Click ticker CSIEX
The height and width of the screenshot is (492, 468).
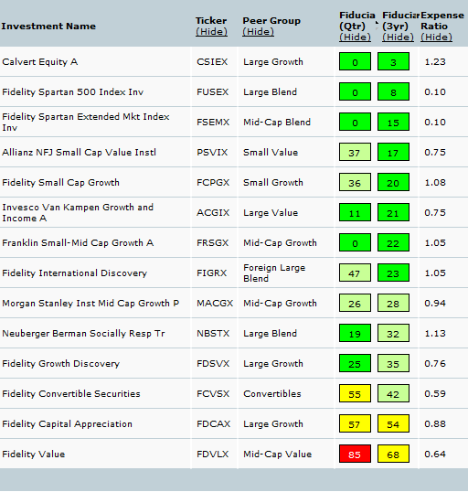tap(212, 62)
